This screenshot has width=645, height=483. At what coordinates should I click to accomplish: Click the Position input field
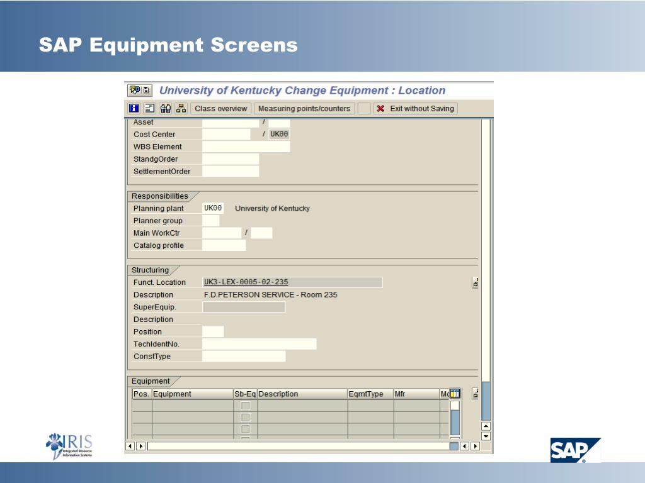[x=213, y=331]
